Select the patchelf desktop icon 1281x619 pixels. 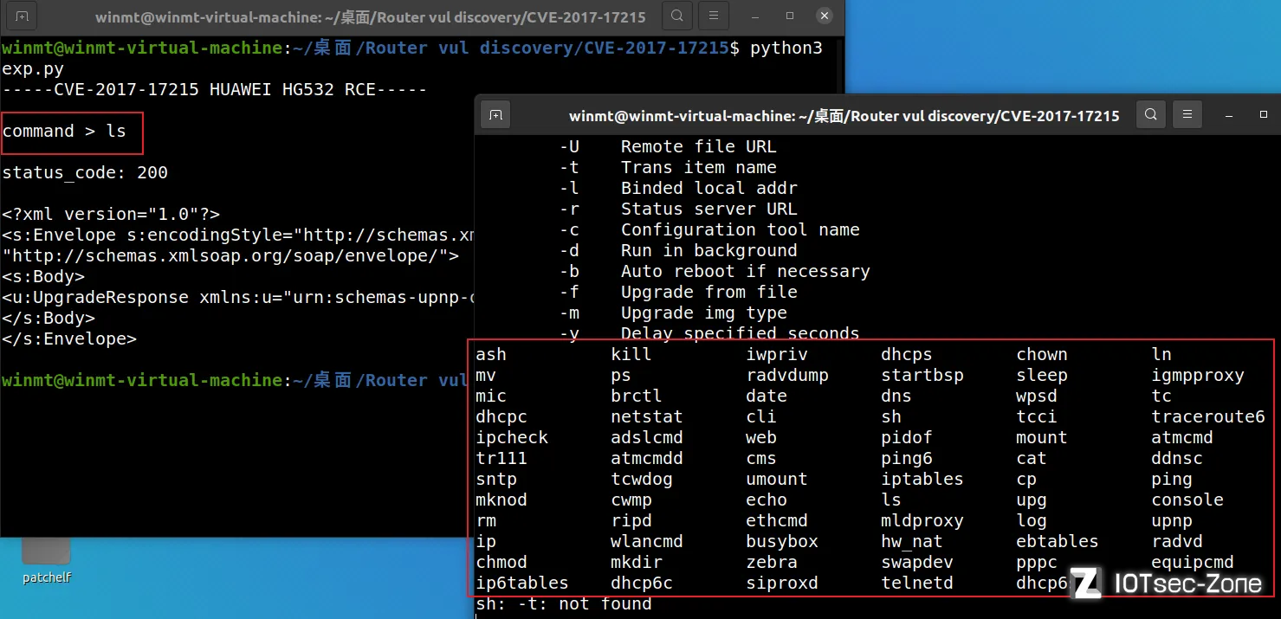click(47, 559)
